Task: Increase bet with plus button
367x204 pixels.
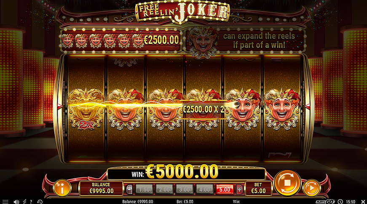Action: click(x=239, y=189)
